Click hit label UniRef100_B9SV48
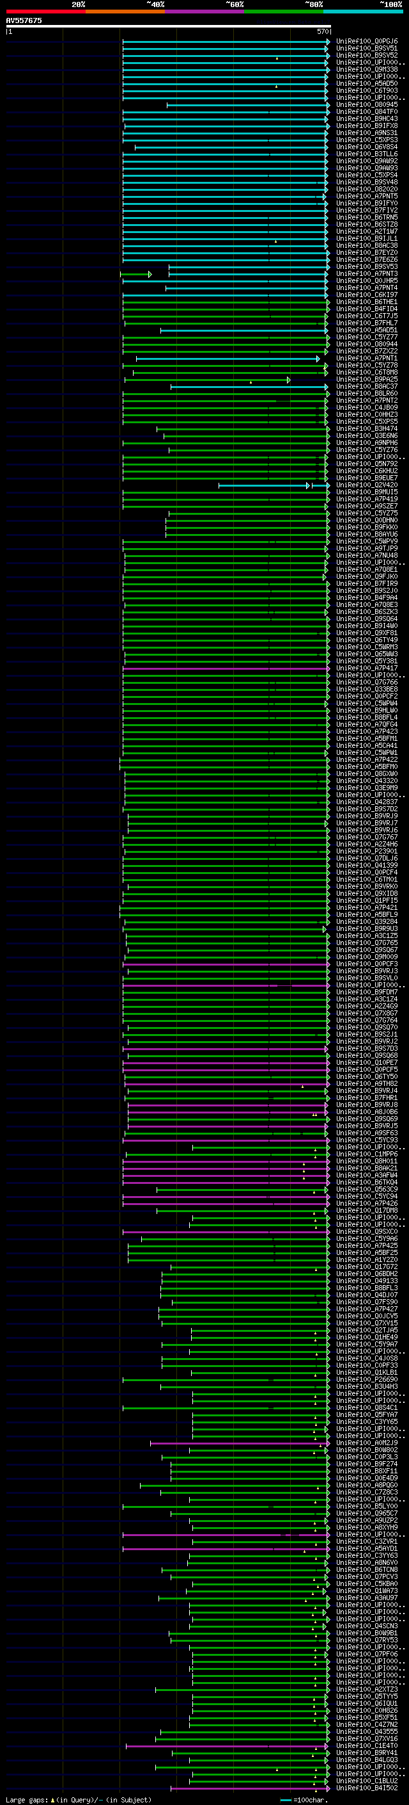This screenshot has width=409, height=1805. [x=367, y=182]
